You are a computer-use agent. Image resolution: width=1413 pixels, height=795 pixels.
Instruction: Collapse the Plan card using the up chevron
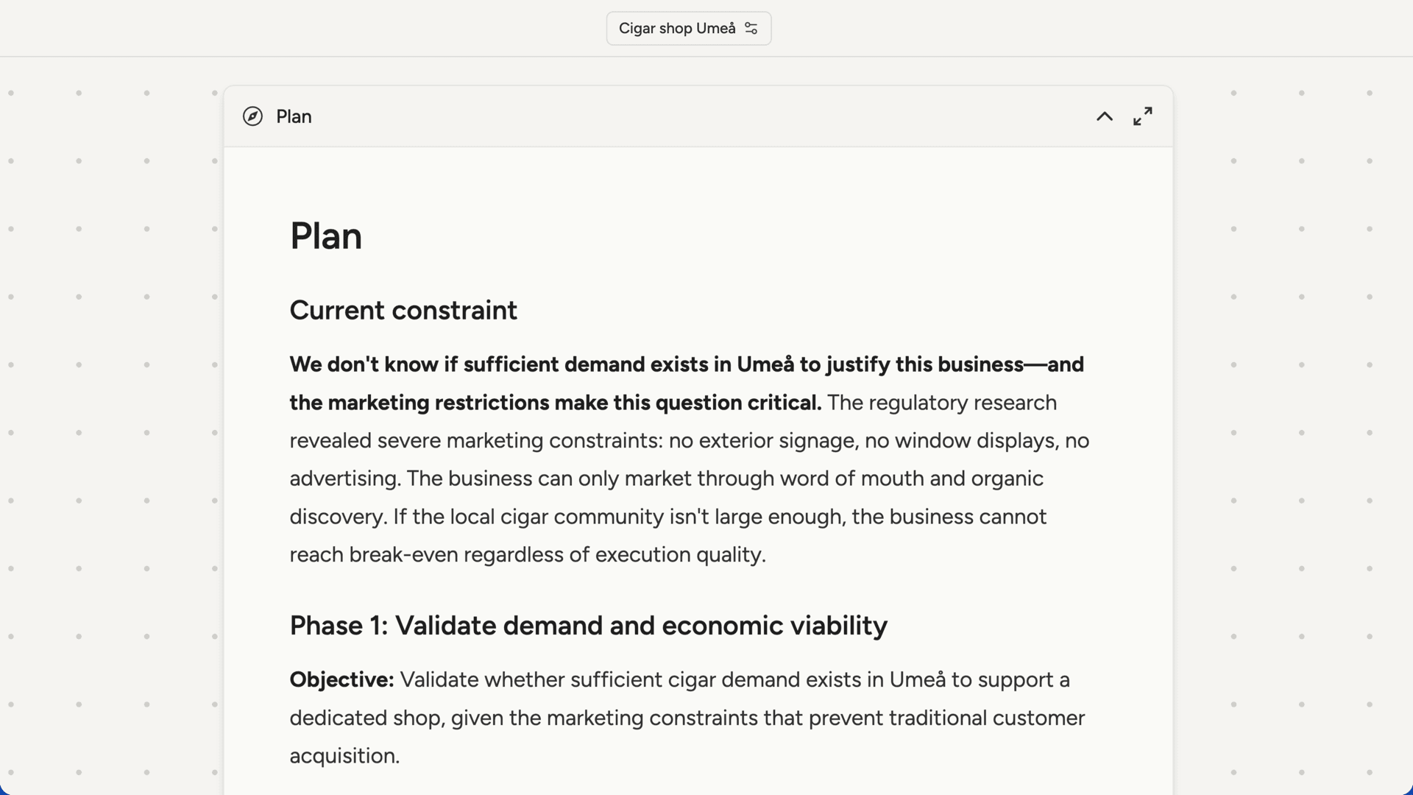tap(1104, 116)
